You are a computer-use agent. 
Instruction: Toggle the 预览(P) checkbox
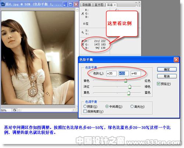click(159, 84)
